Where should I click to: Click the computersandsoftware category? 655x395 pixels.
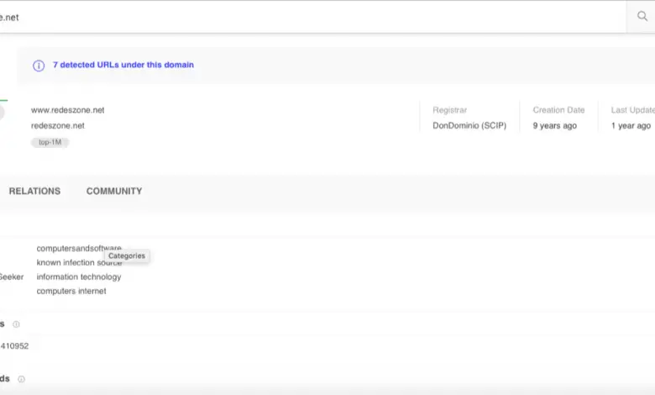[71, 248]
